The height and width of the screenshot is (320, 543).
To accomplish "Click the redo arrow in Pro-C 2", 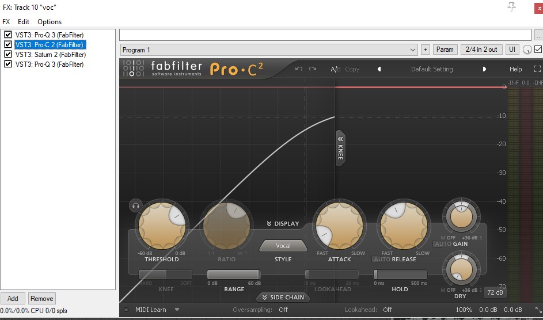I will 313,69.
